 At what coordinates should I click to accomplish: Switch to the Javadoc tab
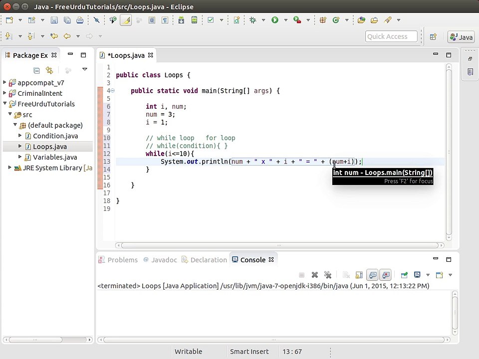(160, 260)
